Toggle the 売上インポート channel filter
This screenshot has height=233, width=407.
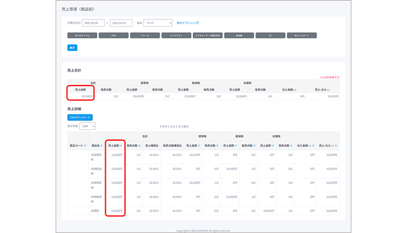click(302, 36)
